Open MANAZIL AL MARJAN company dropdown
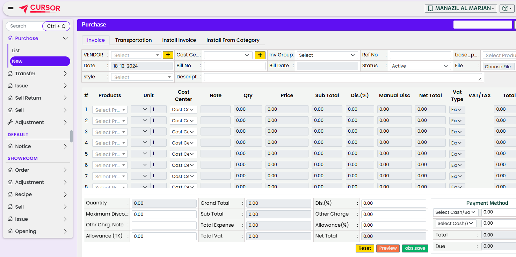This screenshot has width=516, height=257. 461,8
